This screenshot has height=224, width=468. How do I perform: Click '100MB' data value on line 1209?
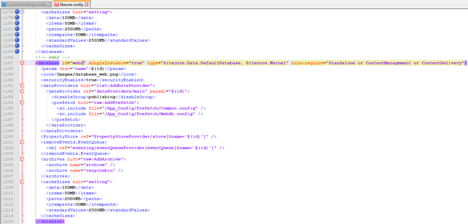pyautogui.click(x=68, y=187)
